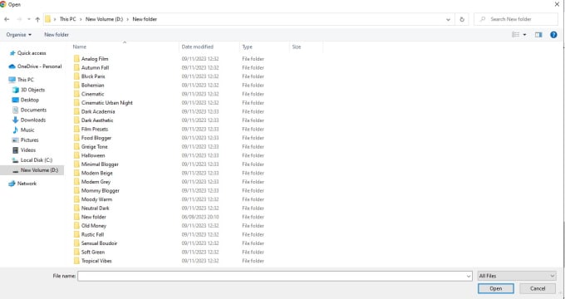
Task: Open the recent locations dropdown arrow
Action: (x=29, y=19)
